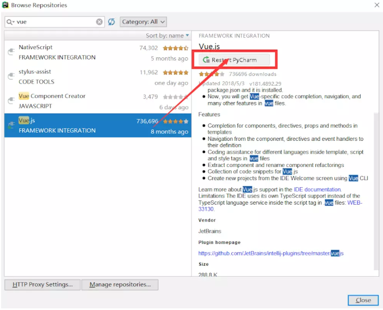The width and height of the screenshot is (383, 310).
Task: Select the NativeScript plugin entry
Action: pyautogui.click(x=98, y=52)
